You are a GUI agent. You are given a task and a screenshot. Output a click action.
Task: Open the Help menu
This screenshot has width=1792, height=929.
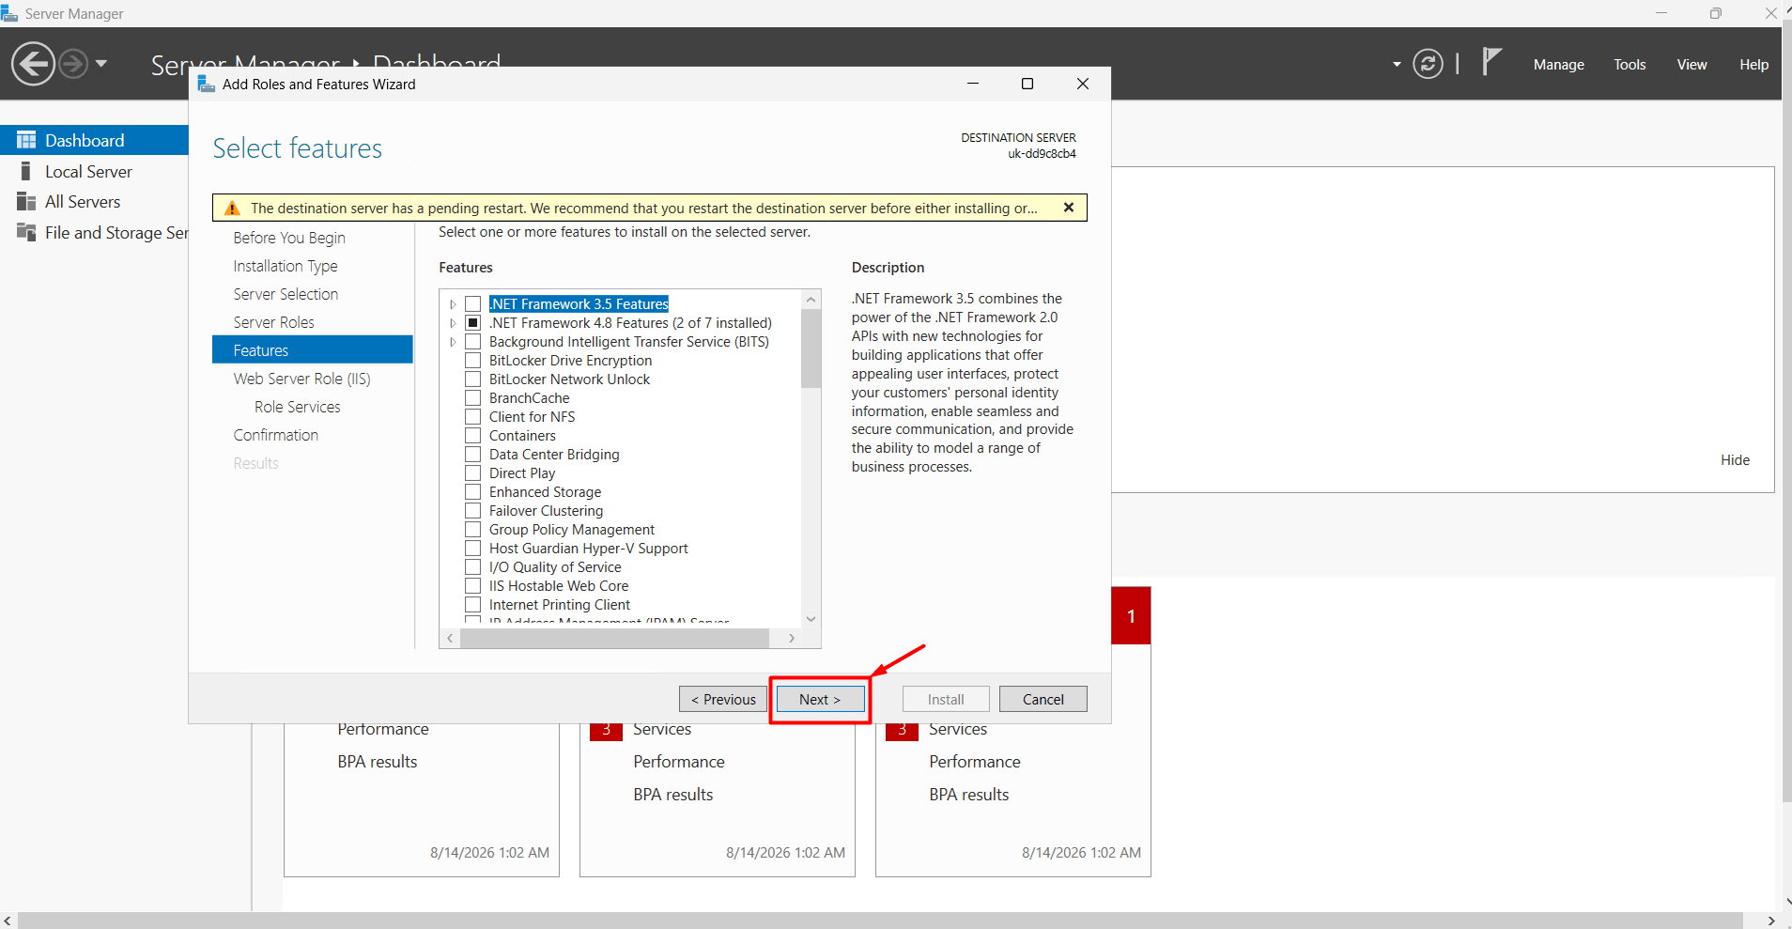(x=1753, y=65)
